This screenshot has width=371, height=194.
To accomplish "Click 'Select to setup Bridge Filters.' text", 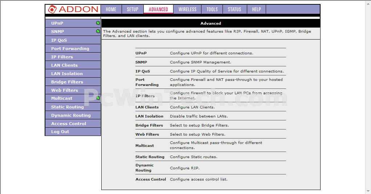I will (x=199, y=125).
